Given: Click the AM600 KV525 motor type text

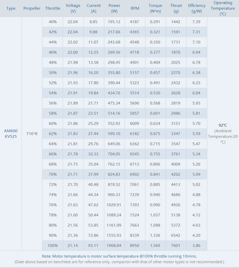Looking at the screenshot, I should [x=11, y=133].
